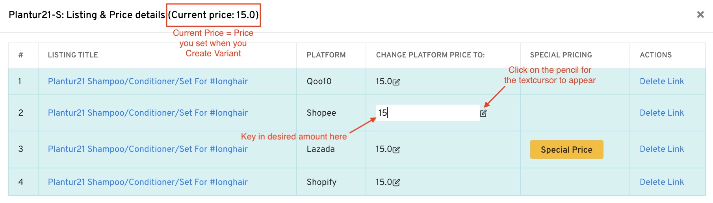The image size is (713, 203).
Task: Click the Listing Title column header
Action: pos(73,55)
